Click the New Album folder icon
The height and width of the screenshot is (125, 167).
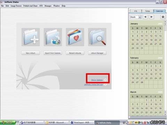coord(31,37)
